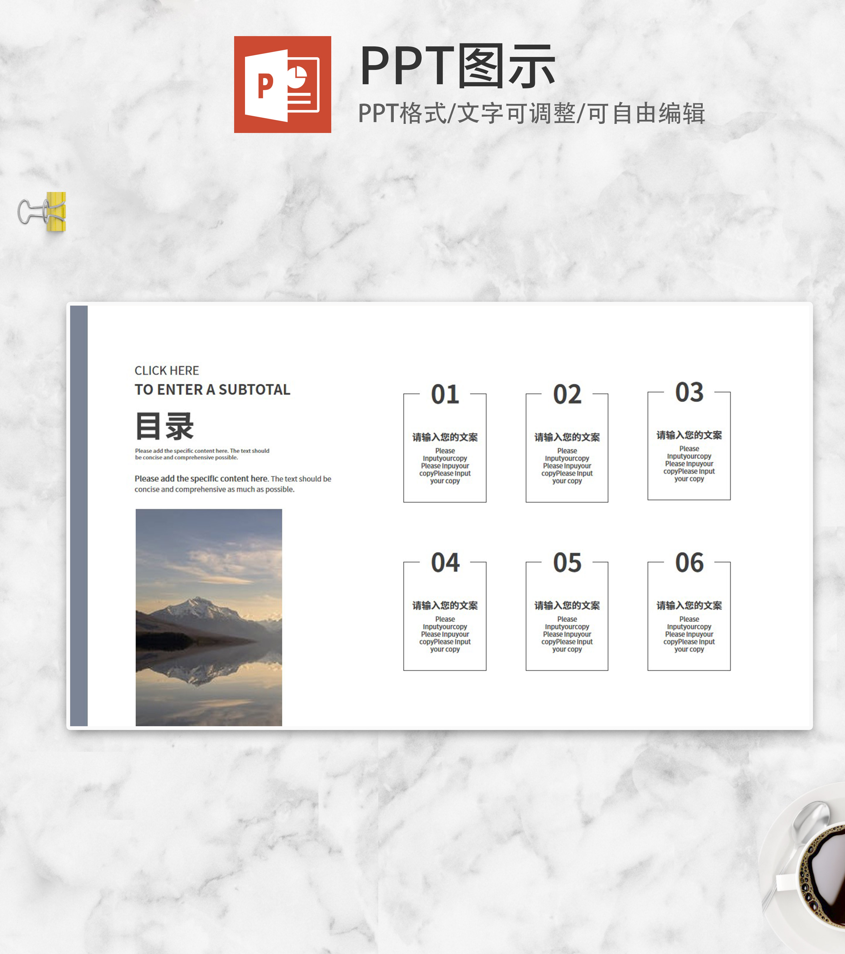Select the number 04 label

coord(445,562)
